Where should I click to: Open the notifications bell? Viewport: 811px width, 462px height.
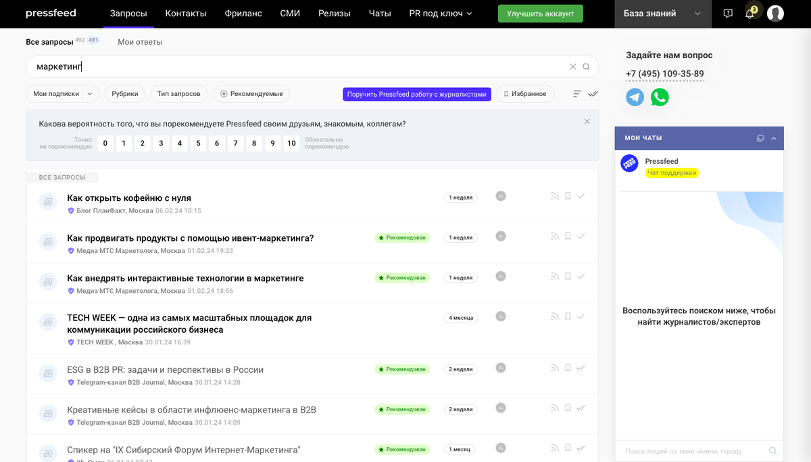tap(749, 14)
